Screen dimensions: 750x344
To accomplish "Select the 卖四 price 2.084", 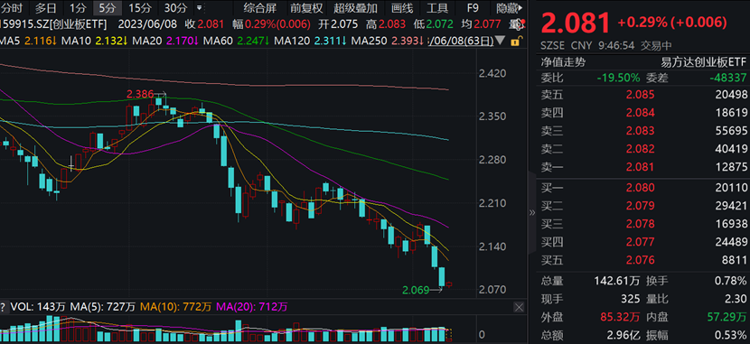I will tap(641, 113).
